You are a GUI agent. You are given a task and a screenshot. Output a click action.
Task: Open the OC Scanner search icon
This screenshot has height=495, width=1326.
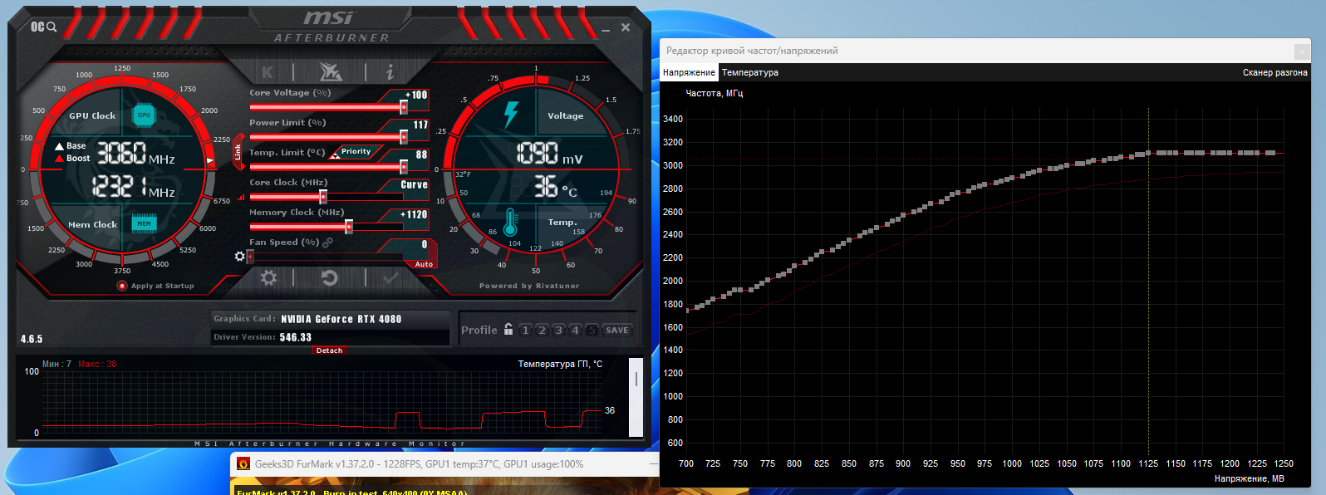click(x=43, y=27)
